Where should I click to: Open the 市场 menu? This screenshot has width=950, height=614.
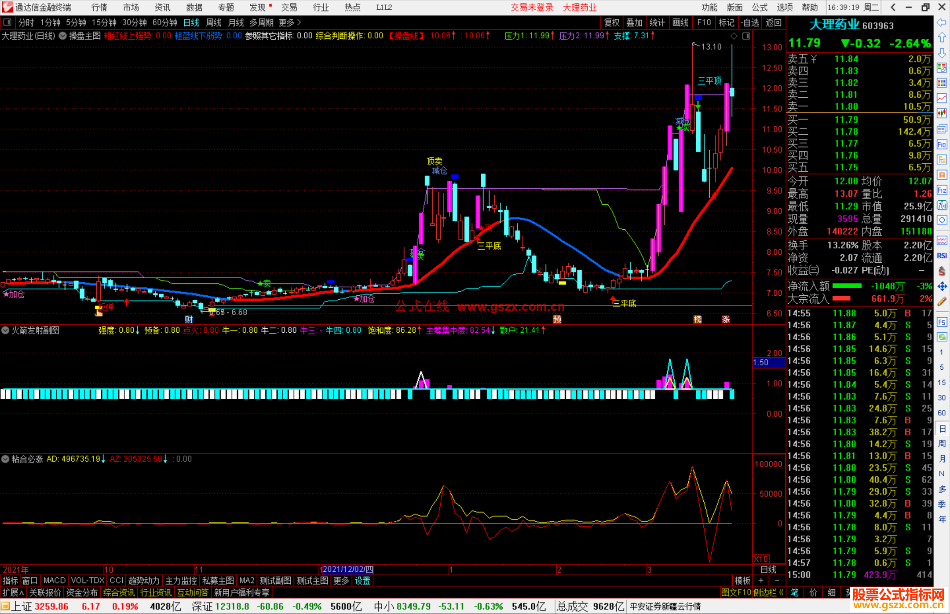[131, 7]
